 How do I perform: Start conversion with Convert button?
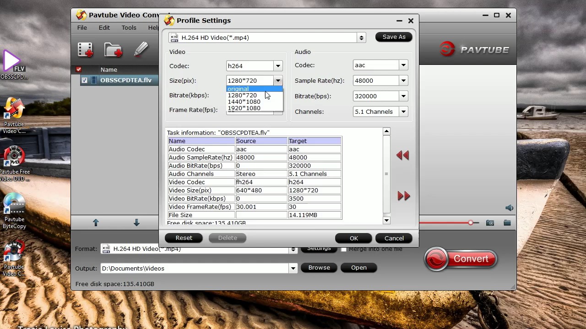coord(461,259)
